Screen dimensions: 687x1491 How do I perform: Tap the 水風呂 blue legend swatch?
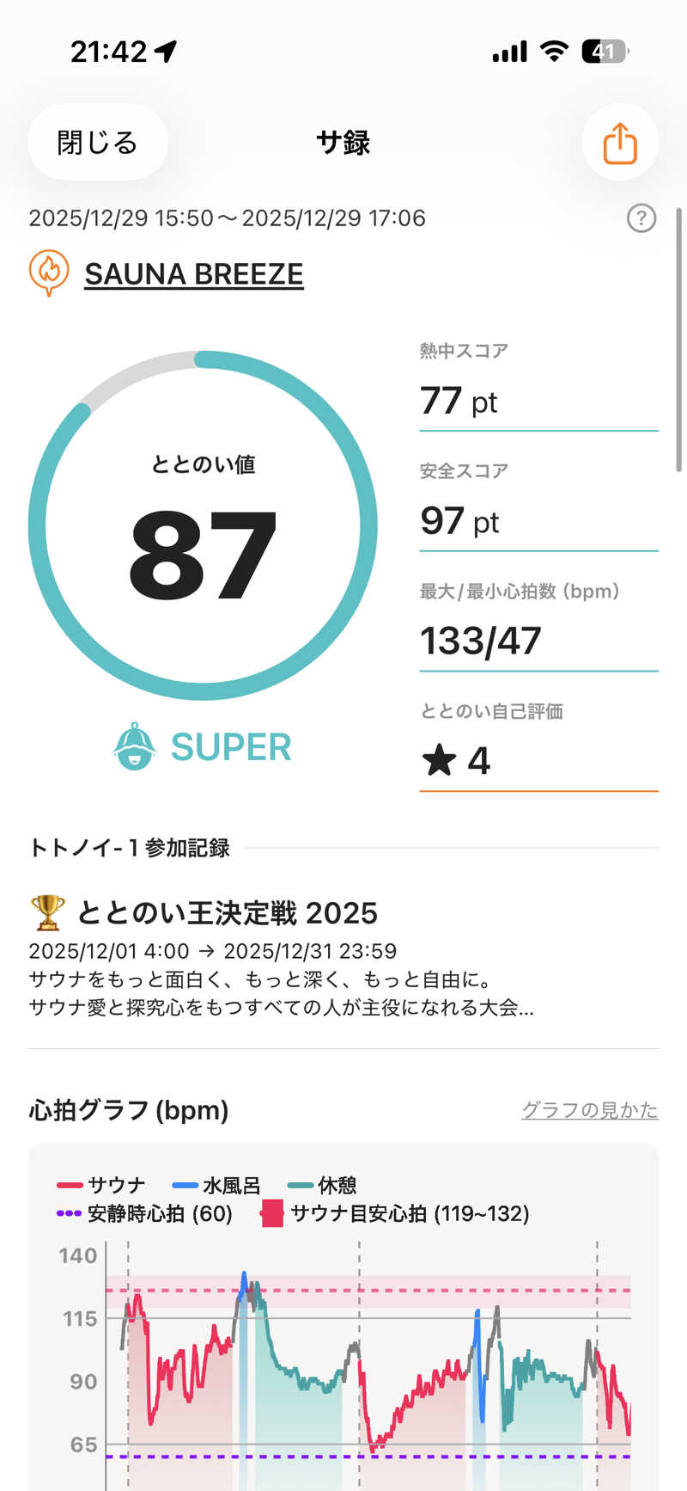(x=185, y=1185)
